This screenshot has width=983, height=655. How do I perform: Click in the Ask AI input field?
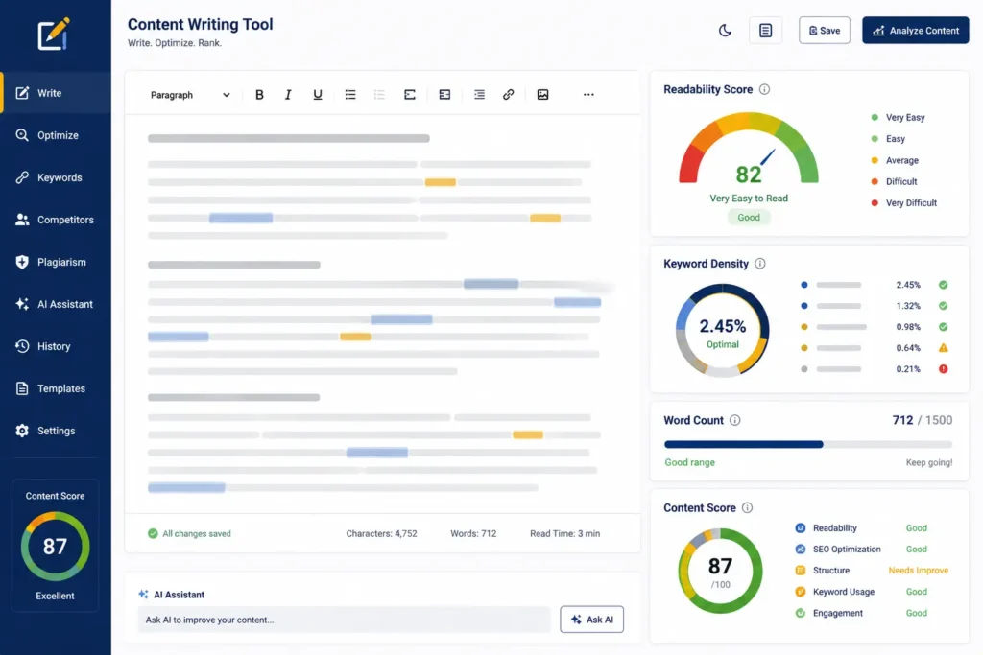[x=345, y=620]
